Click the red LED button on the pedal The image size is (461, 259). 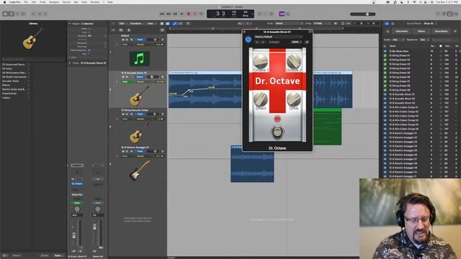point(277,119)
